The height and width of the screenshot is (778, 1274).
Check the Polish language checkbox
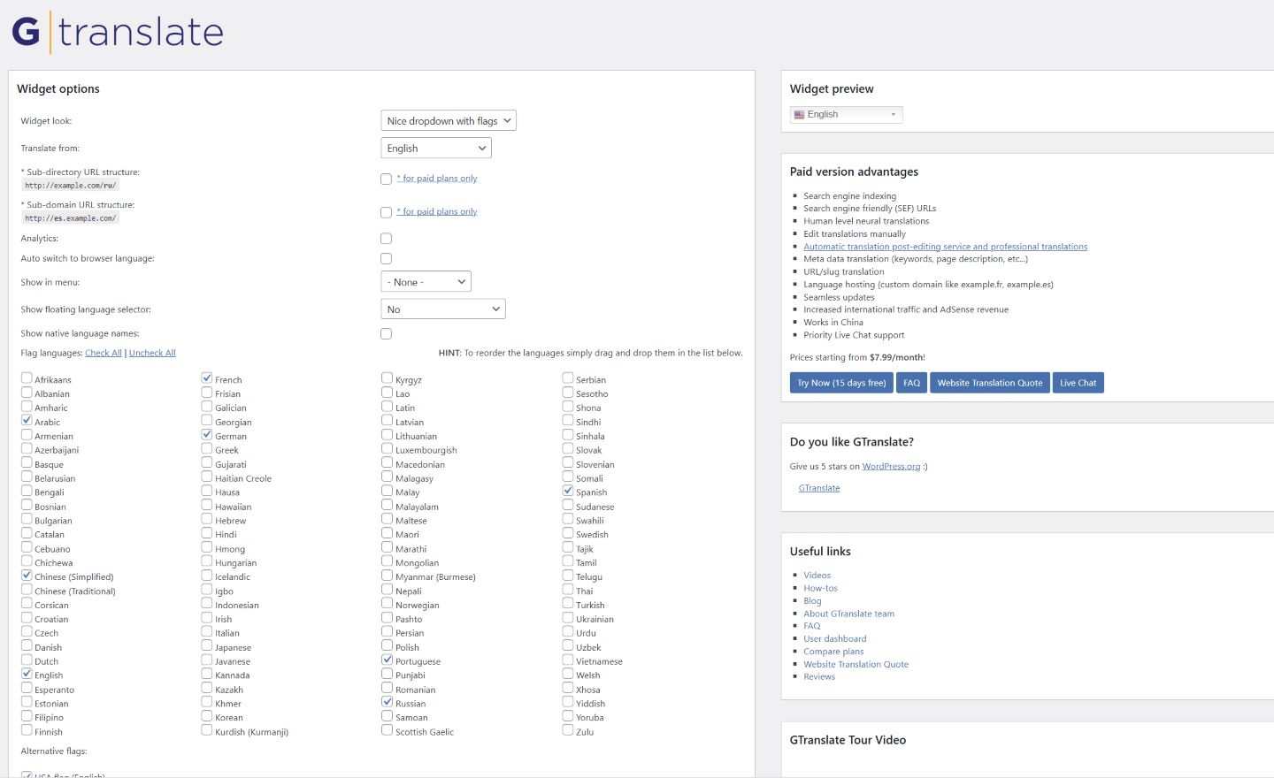388,646
